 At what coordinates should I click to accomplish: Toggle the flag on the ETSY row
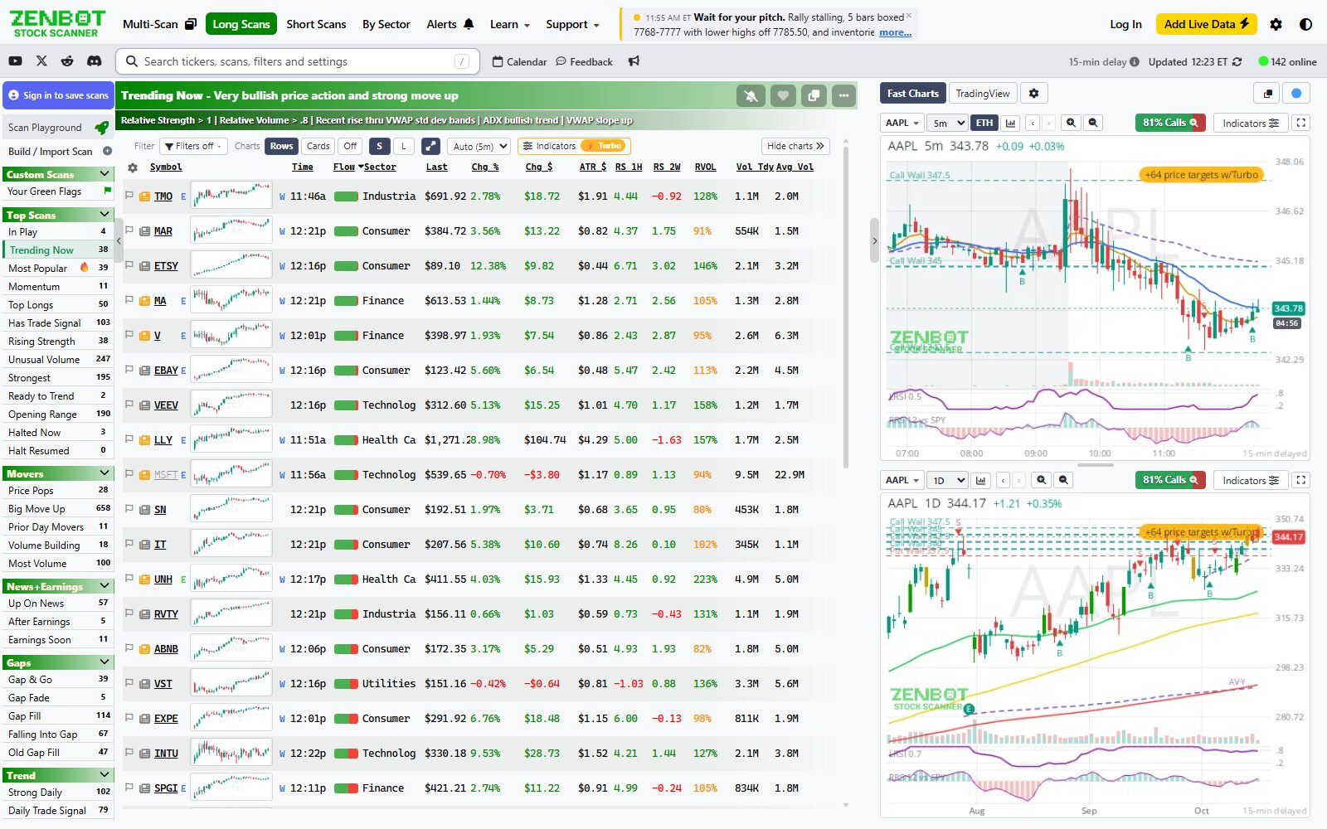(129, 265)
